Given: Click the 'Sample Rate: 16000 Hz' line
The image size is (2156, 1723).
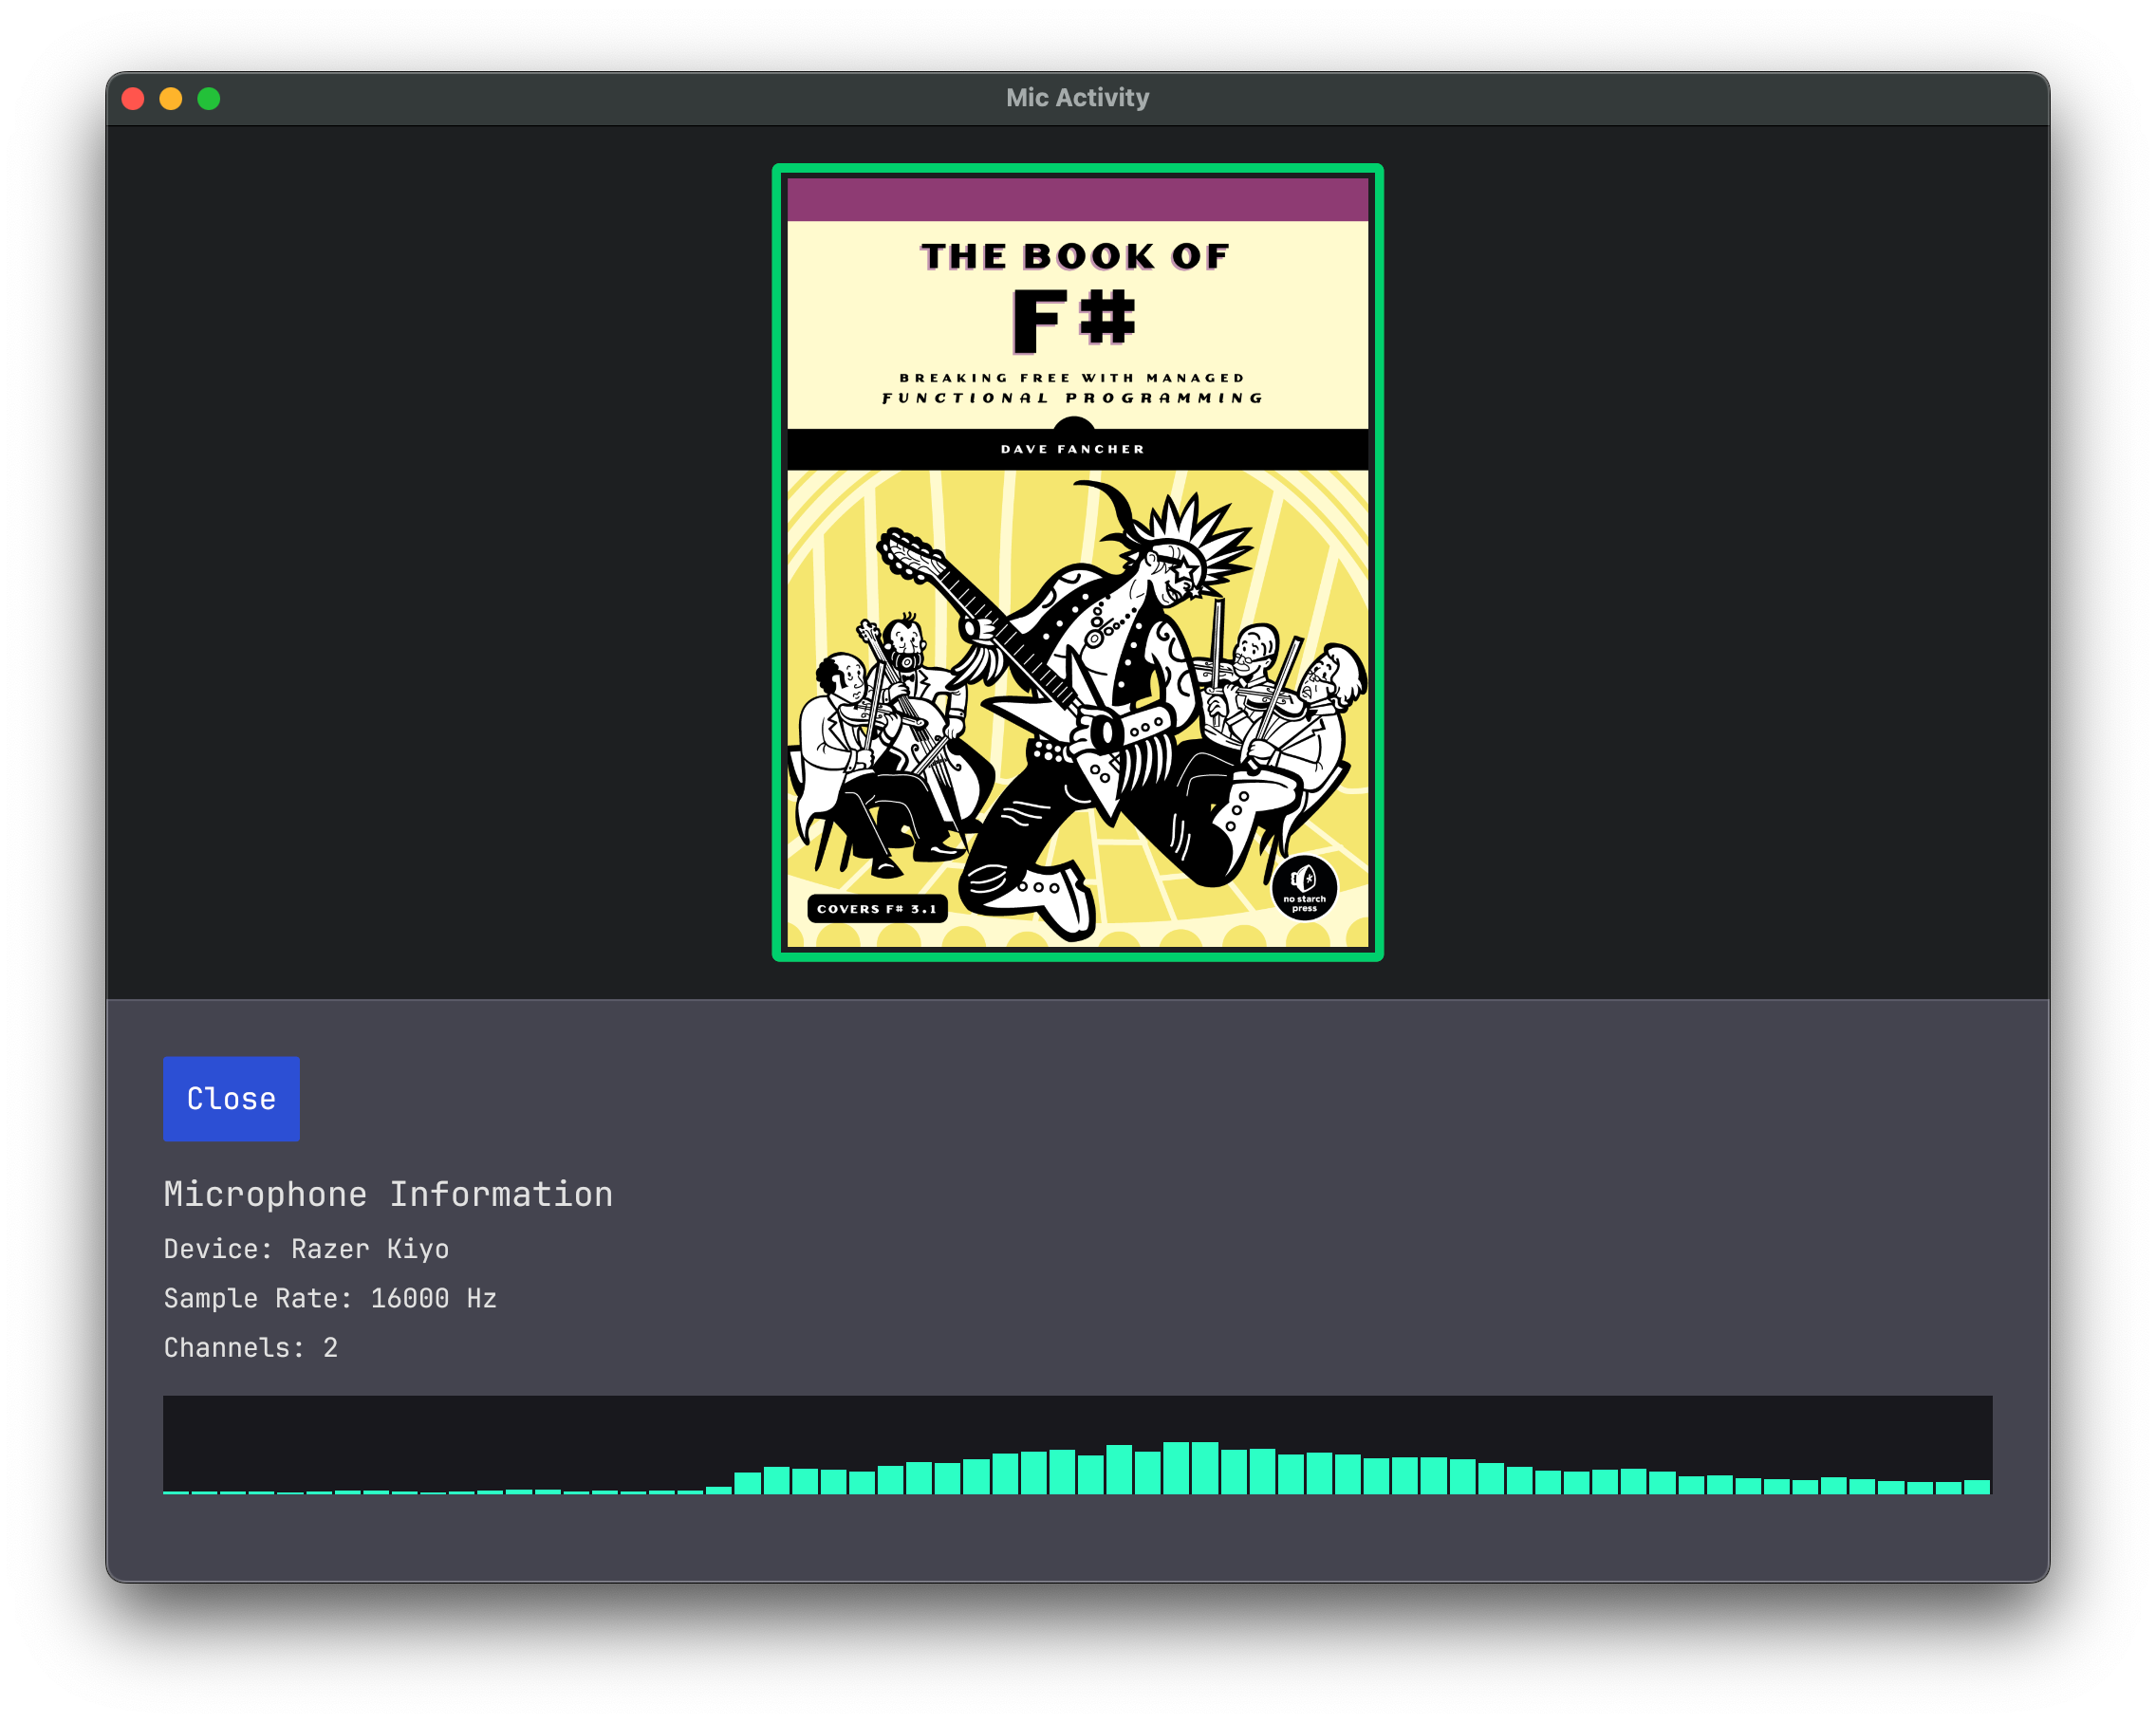Looking at the screenshot, I should tap(330, 1298).
